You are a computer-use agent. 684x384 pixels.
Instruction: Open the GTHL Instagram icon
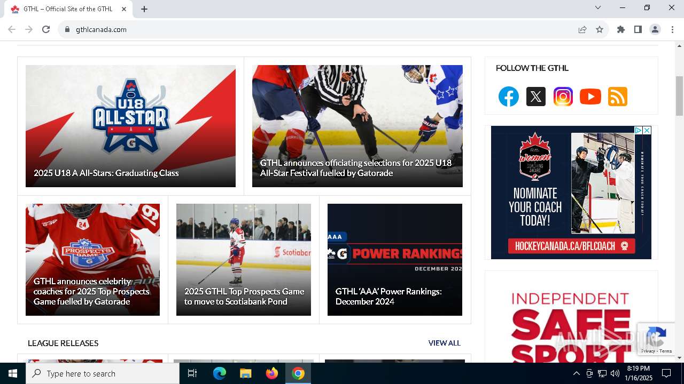563,97
